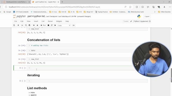Switch to the first browser tab
Screen dimensions: 172x96
16,2
